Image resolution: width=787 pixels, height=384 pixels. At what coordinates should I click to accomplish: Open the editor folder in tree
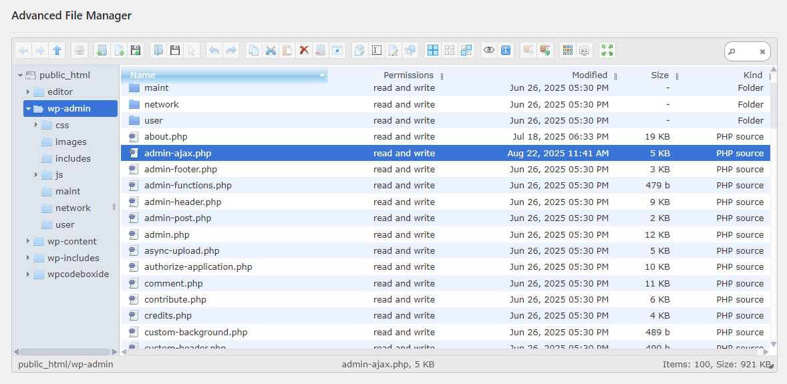point(60,92)
